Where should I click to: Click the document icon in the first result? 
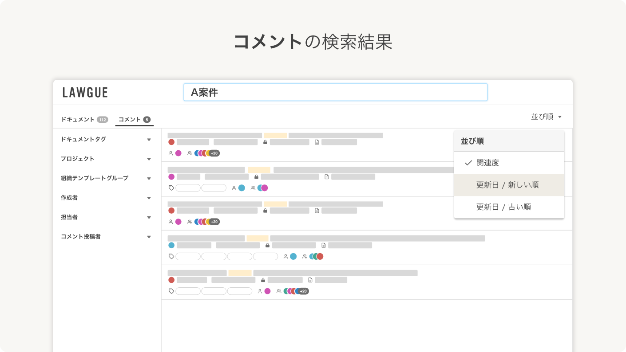point(317,142)
